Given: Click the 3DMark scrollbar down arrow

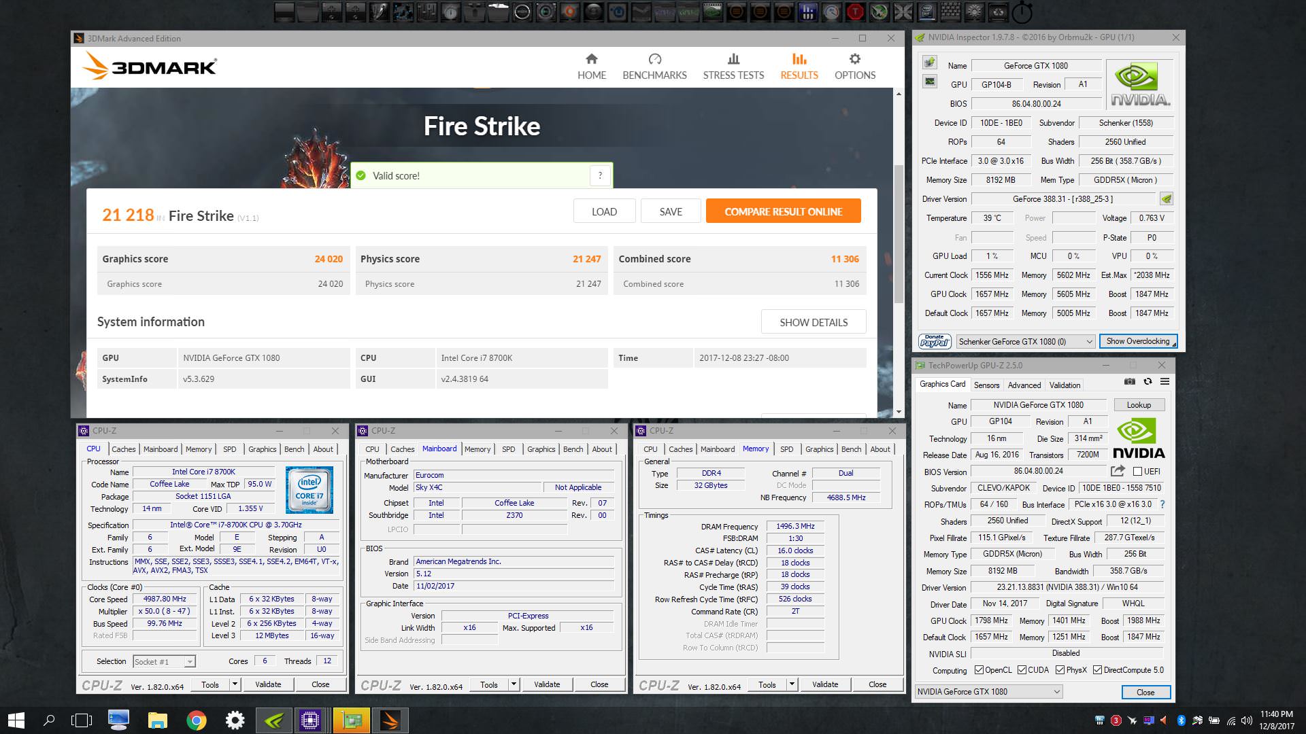Looking at the screenshot, I should point(899,411).
